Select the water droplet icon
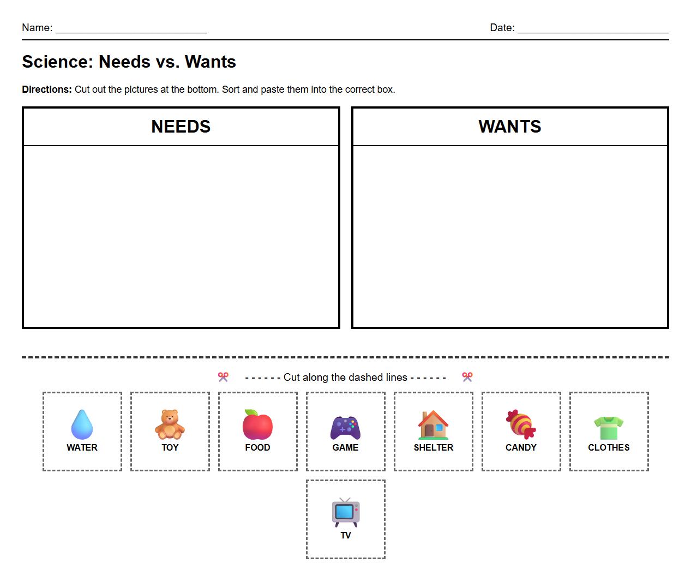This screenshot has width=691, height=581. pos(82,424)
